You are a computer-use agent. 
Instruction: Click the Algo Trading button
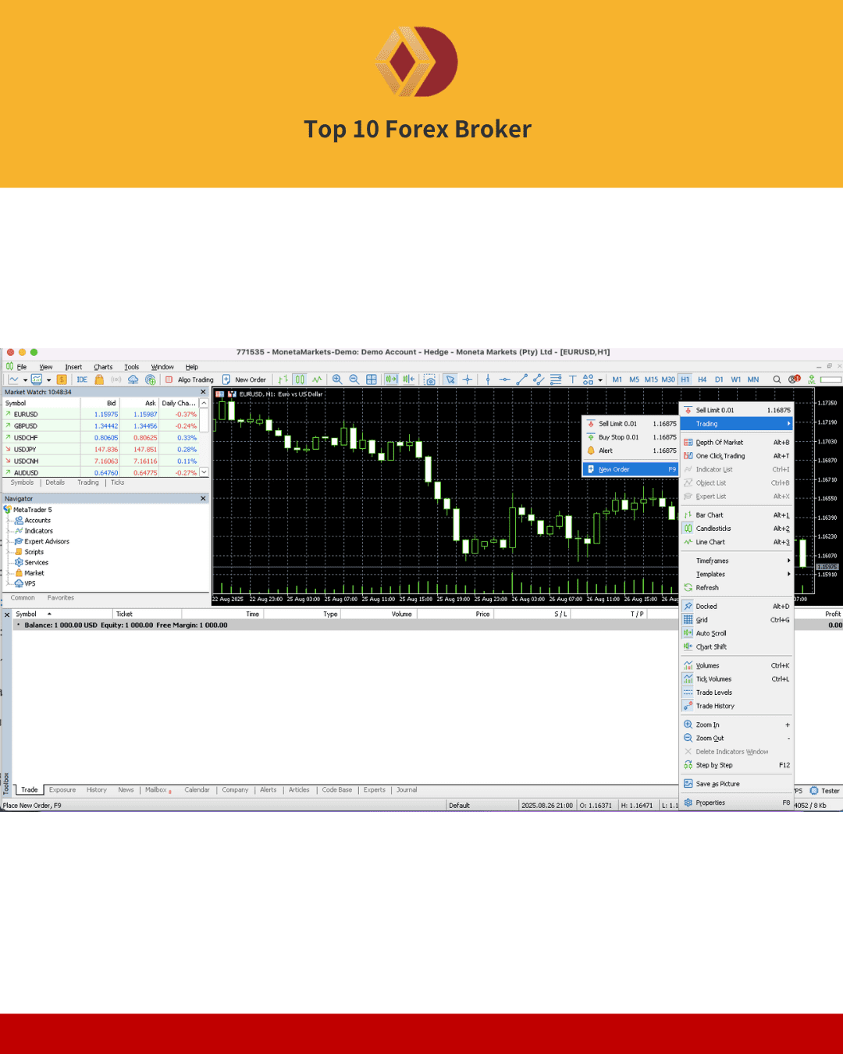pos(190,379)
